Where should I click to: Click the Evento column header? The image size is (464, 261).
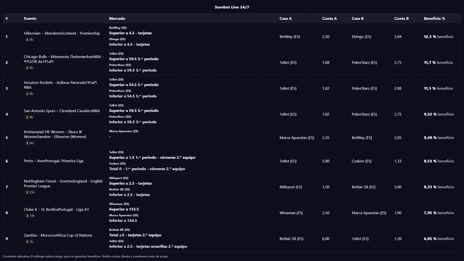tap(30, 18)
